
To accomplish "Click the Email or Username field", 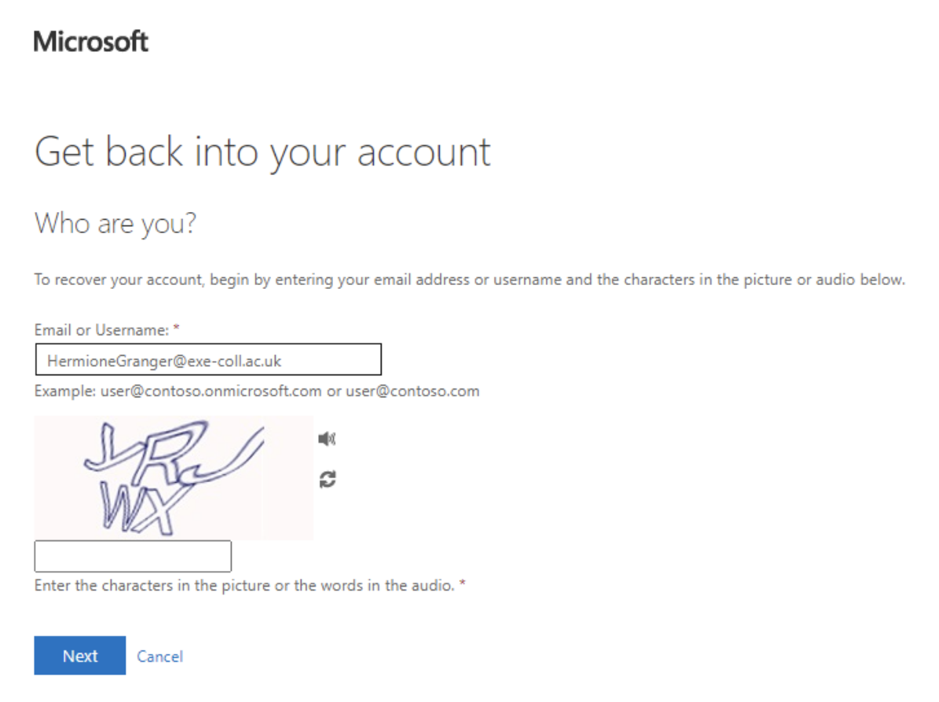I will coord(208,360).
